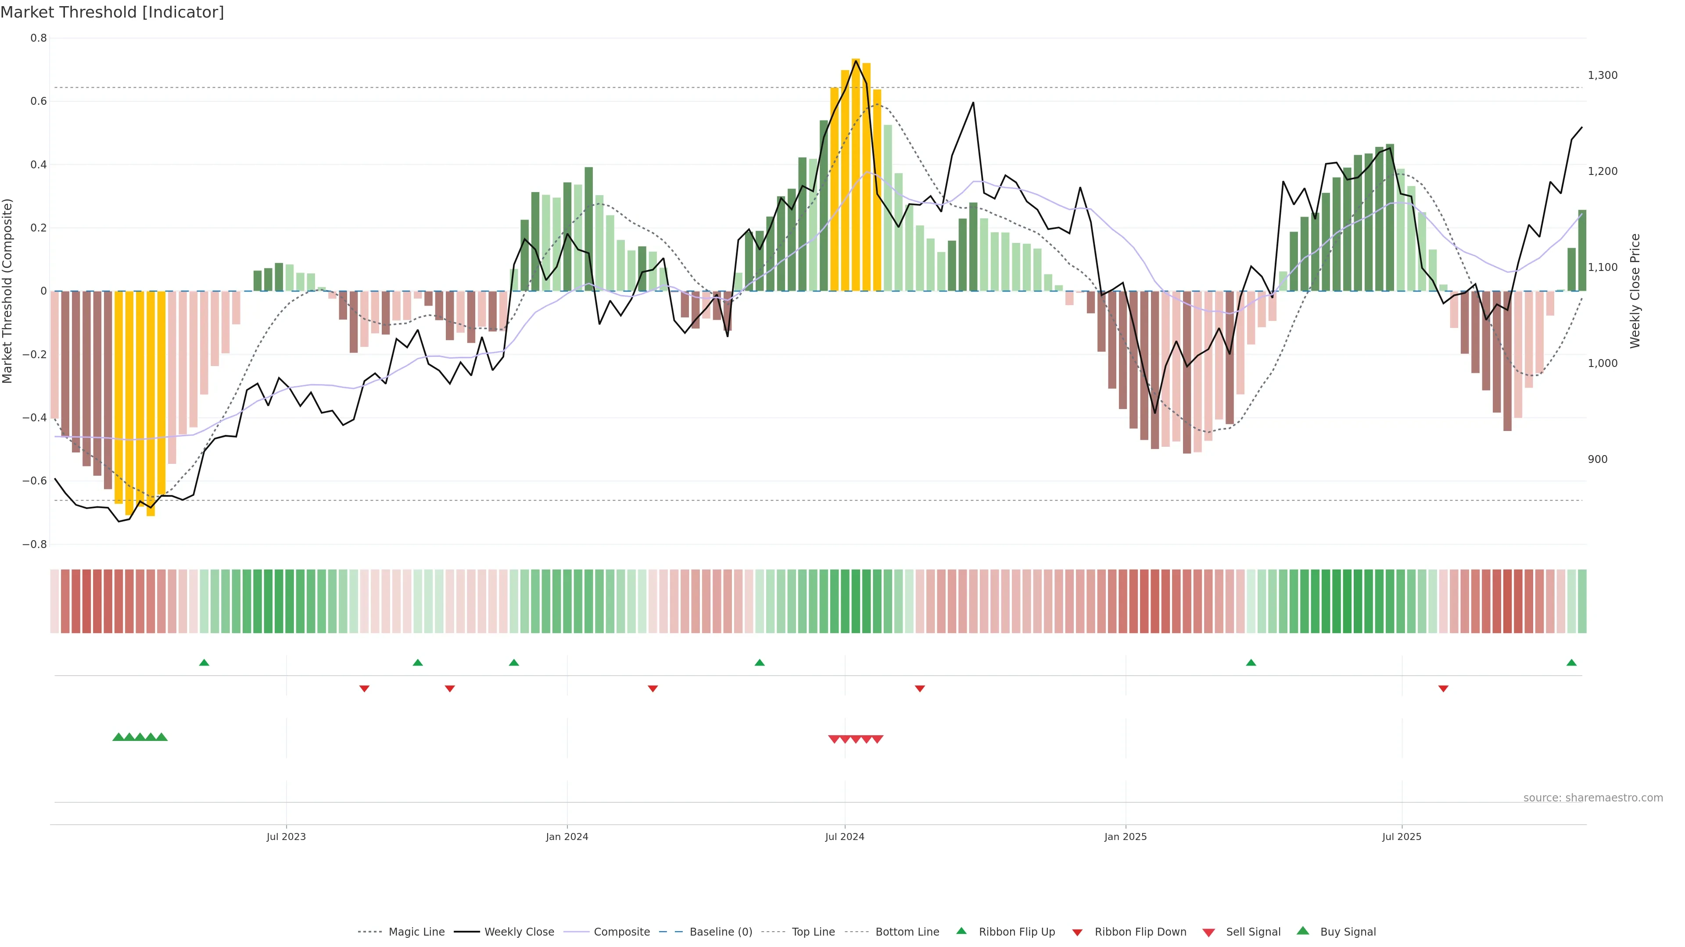Screen dimensions: 1685x947
Task: Click the Jul 2024 x-axis label
Action: (x=844, y=837)
